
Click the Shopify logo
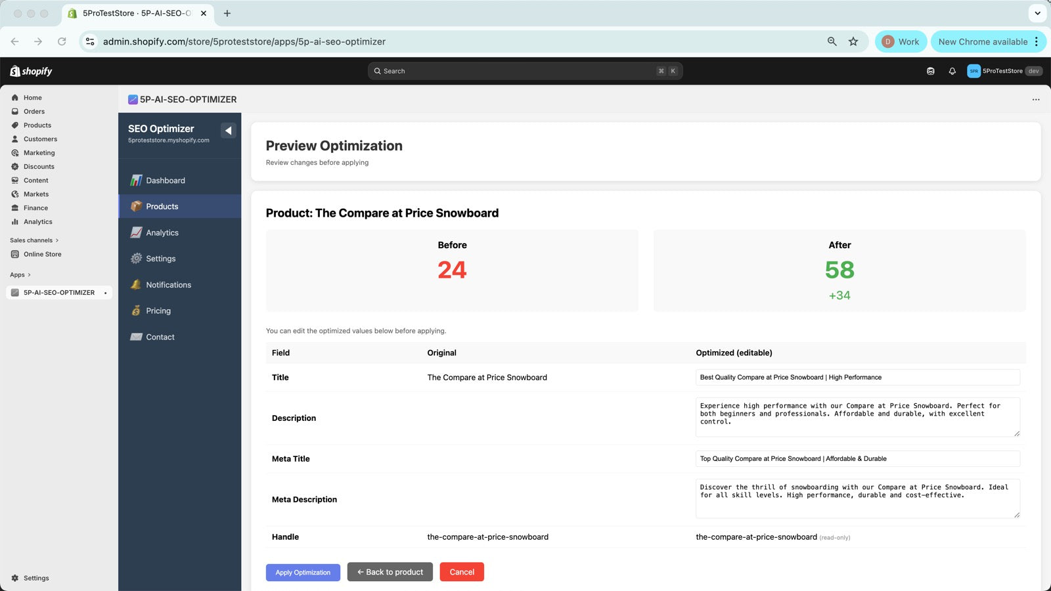coord(31,71)
